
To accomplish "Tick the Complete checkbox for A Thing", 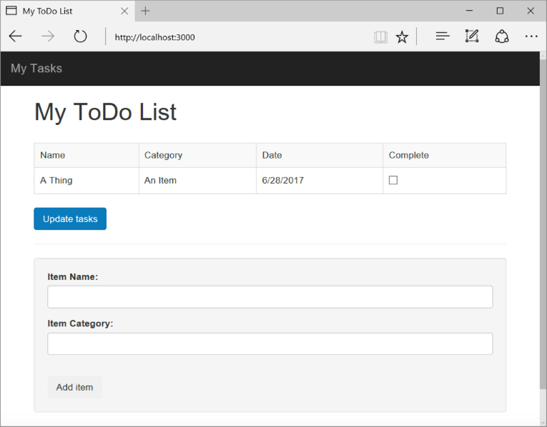I will point(393,180).
